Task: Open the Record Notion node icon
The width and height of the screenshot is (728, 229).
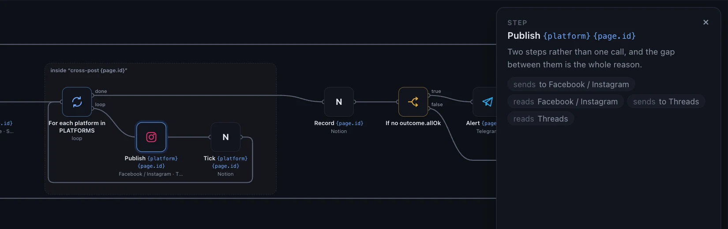Action: pos(339,102)
